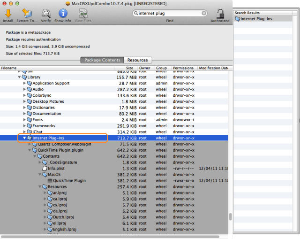300x239 pixels.
Task: Select the Frameworks folder icon
Action: (x=29, y=126)
